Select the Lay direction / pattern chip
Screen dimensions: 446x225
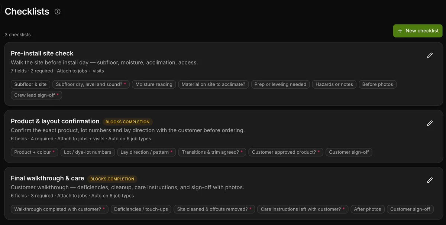tap(146, 152)
